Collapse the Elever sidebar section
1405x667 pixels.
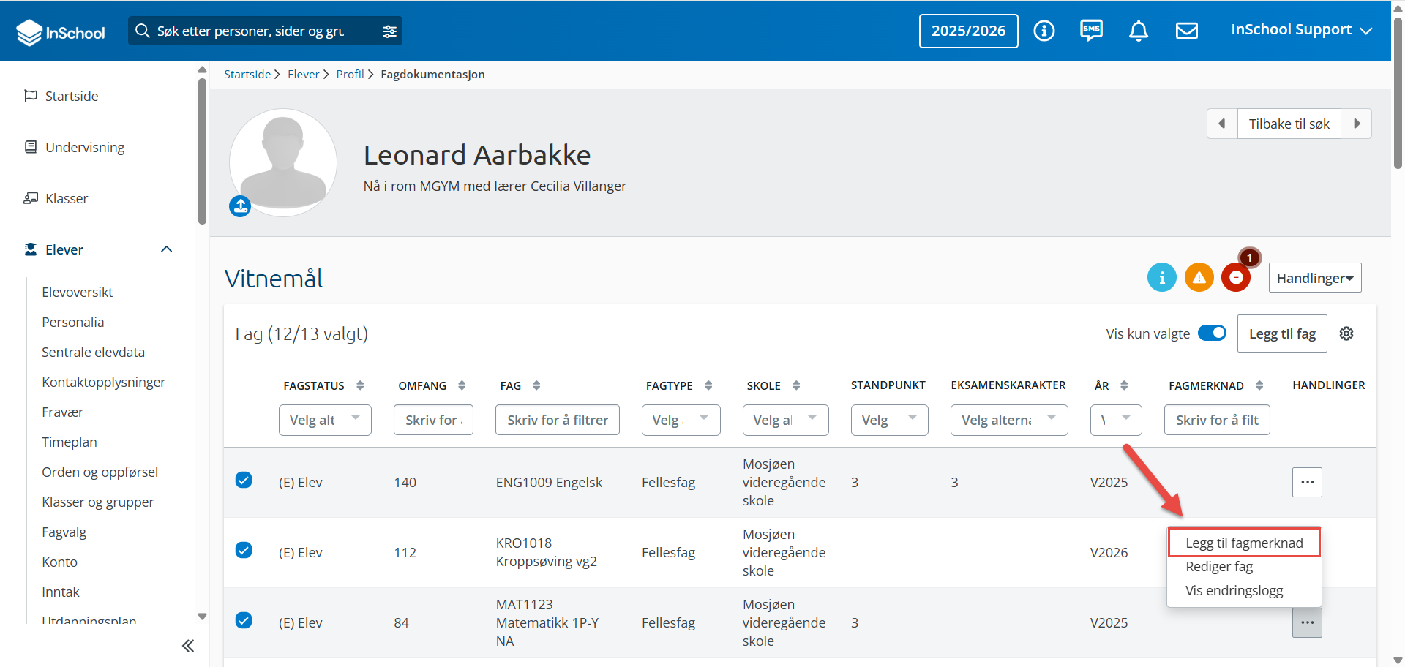[167, 249]
